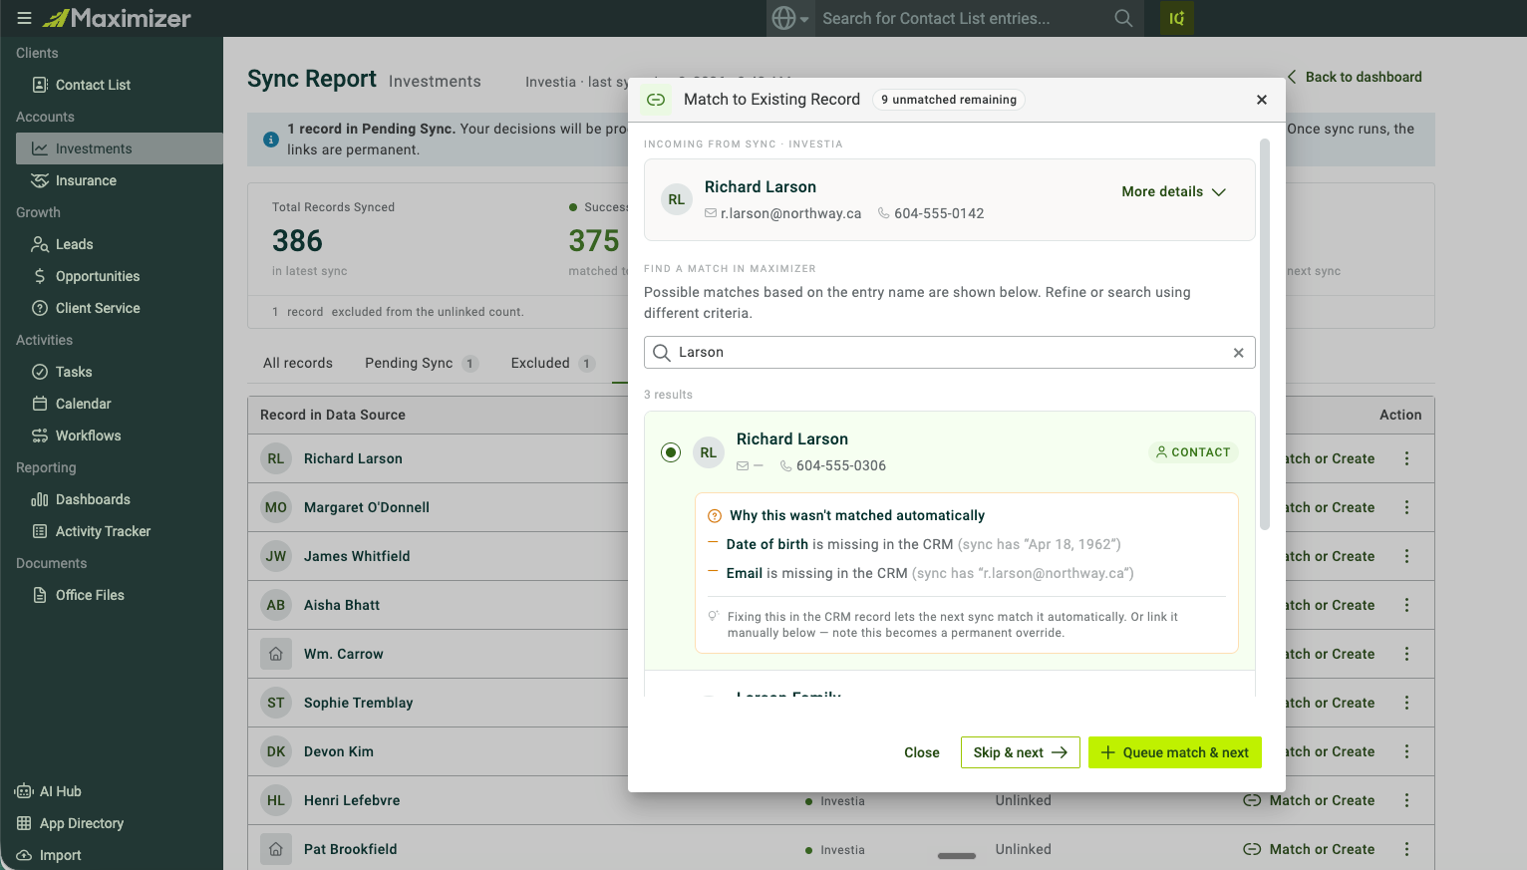Click the globe search-scope icon
The height and width of the screenshot is (870, 1527).
[x=784, y=18]
